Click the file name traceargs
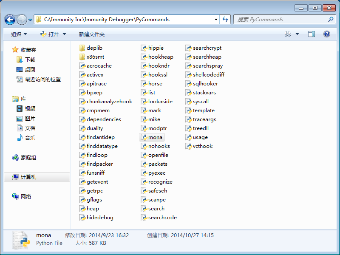340x255 pixels. [204, 119]
